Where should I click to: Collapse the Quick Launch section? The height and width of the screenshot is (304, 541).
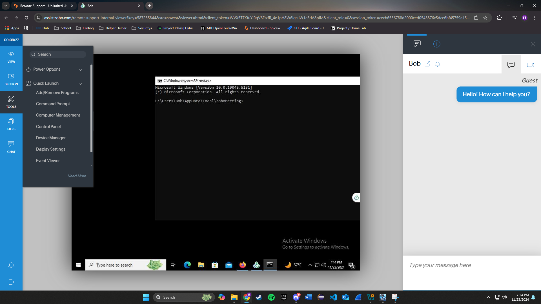(x=80, y=84)
